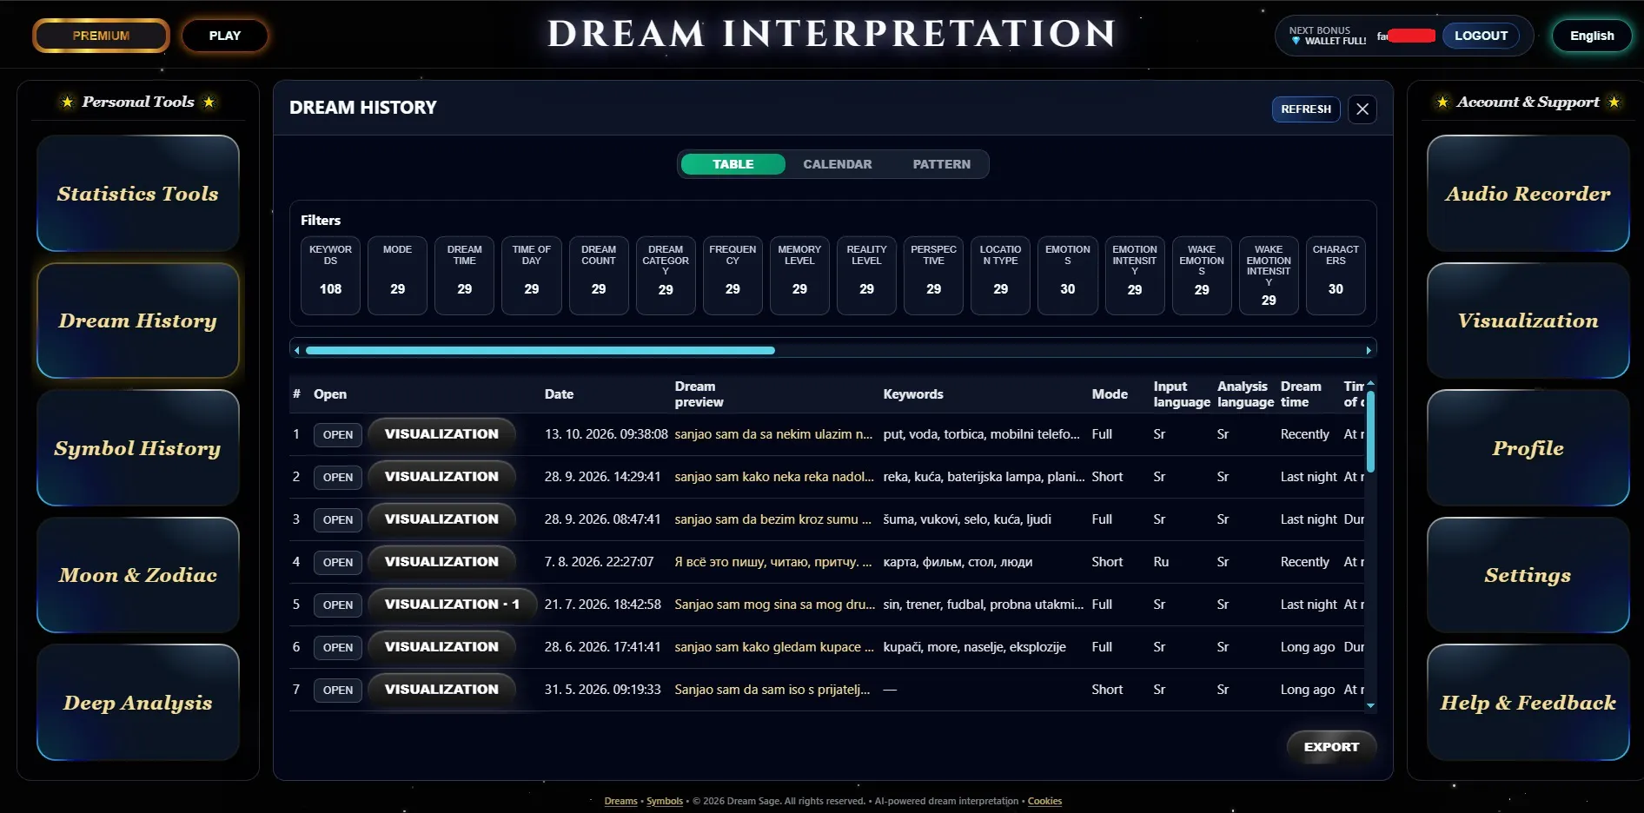Switch to the Calendar view tab

tap(837, 164)
